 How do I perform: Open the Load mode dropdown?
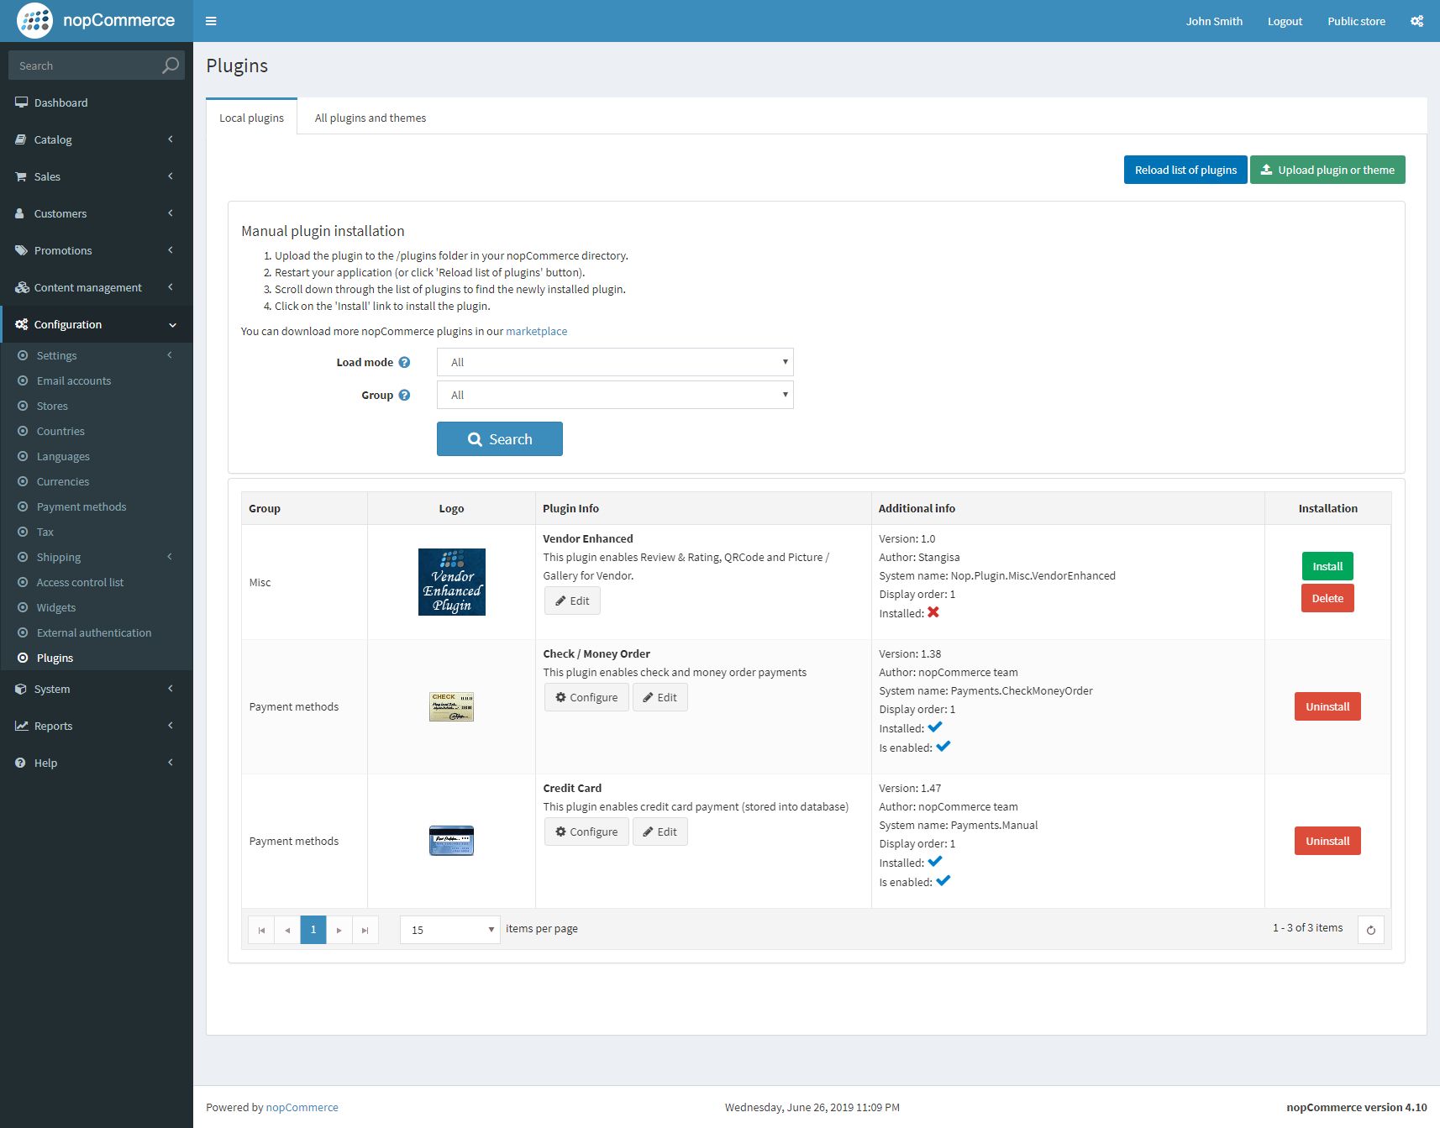coord(615,362)
